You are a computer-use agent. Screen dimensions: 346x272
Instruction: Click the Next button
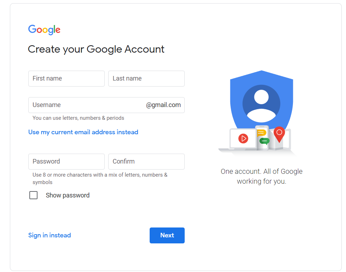point(167,235)
